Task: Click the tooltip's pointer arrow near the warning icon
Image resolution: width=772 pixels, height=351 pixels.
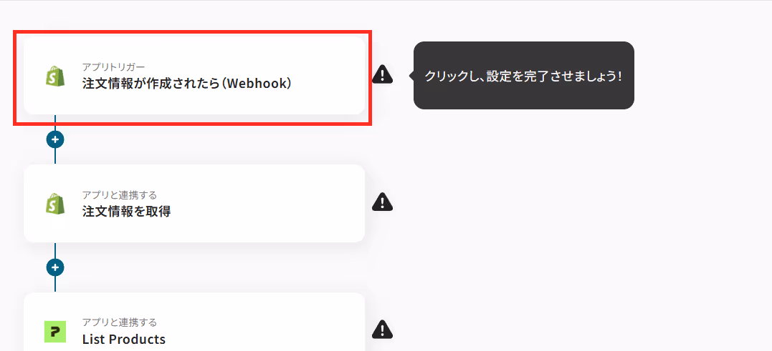Action: 411,76
